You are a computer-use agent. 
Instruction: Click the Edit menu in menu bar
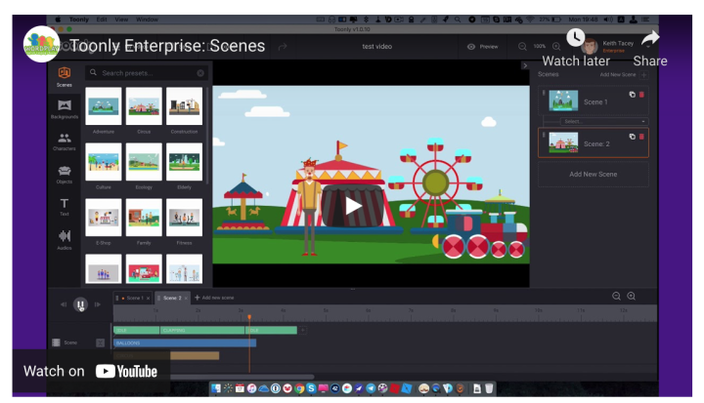tap(101, 20)
